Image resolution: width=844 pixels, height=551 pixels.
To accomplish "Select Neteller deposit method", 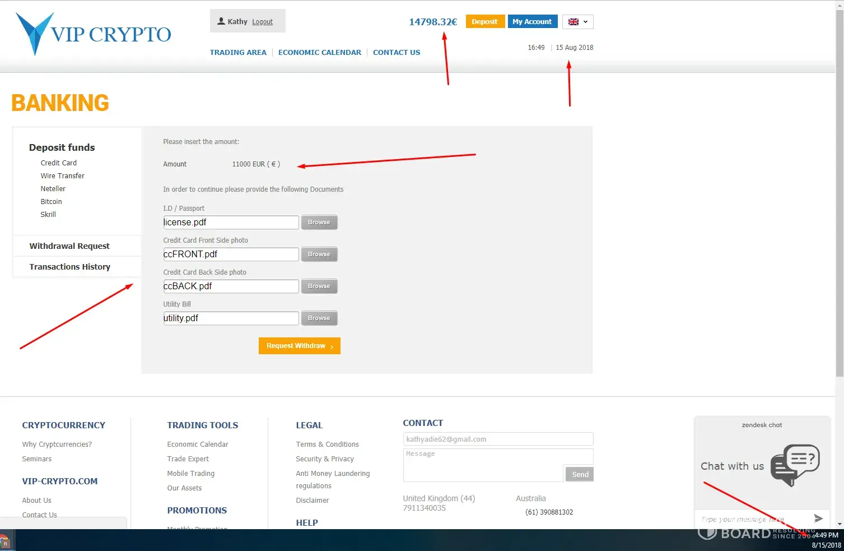I will click(x=53, y=188).
